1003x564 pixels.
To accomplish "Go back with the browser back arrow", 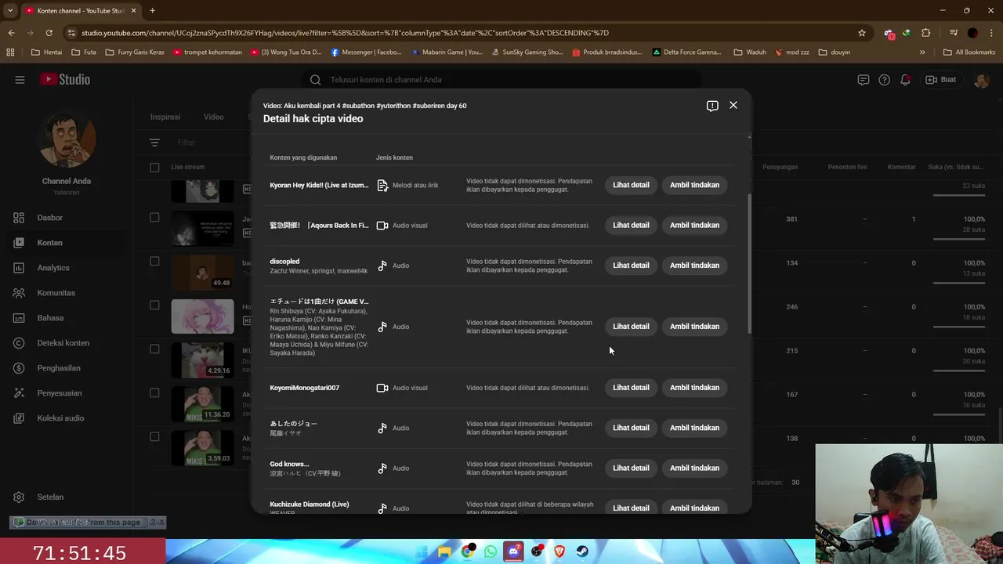I will pyautogui.click(x=11, y=33).
